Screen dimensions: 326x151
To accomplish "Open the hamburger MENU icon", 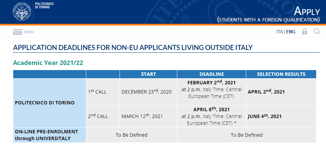I will 17,32.
